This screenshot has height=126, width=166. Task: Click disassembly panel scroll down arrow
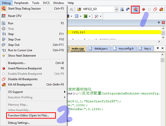pyautogui.click(x=163, y=37)
